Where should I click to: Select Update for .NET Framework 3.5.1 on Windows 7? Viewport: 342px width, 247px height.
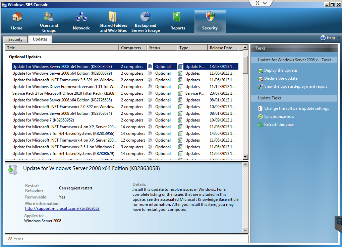125,147
